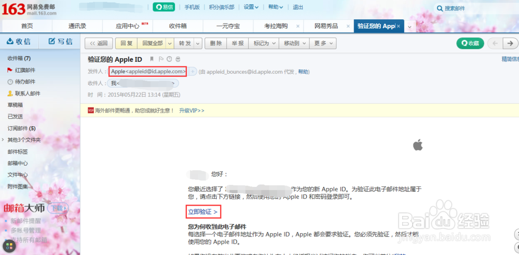Click the 删除 delete button
The height and width of the screenshot is (255, 519).
(x=216, y=44)
